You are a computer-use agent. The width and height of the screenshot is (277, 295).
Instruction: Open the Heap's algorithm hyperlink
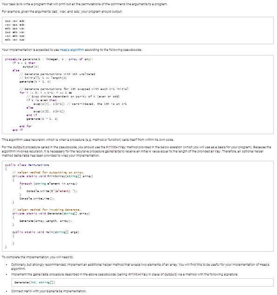(x=72, y=50)
